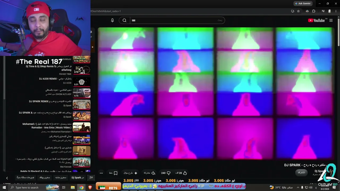Dislike the video with thumbs down
The height and width of the screenshot is (191, 340).
coord(166,173)
